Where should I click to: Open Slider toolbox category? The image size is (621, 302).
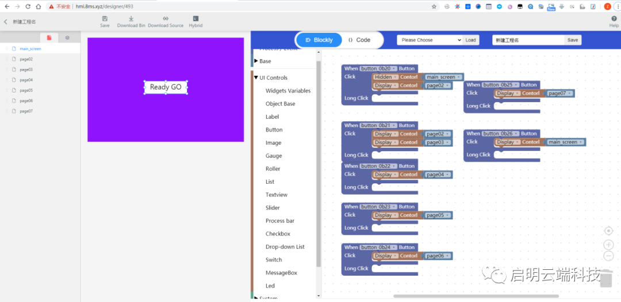click(273, 208)
